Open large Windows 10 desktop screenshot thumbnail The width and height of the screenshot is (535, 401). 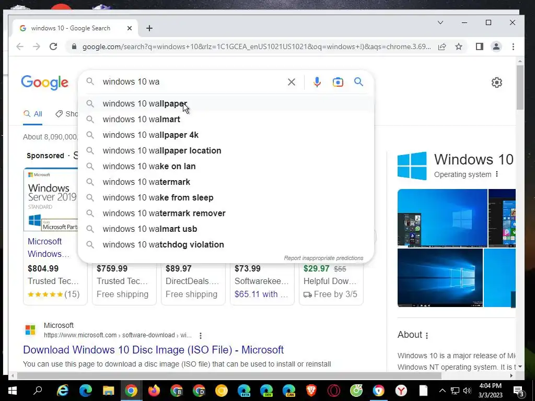pyautogui.click(x=442, y=218)
